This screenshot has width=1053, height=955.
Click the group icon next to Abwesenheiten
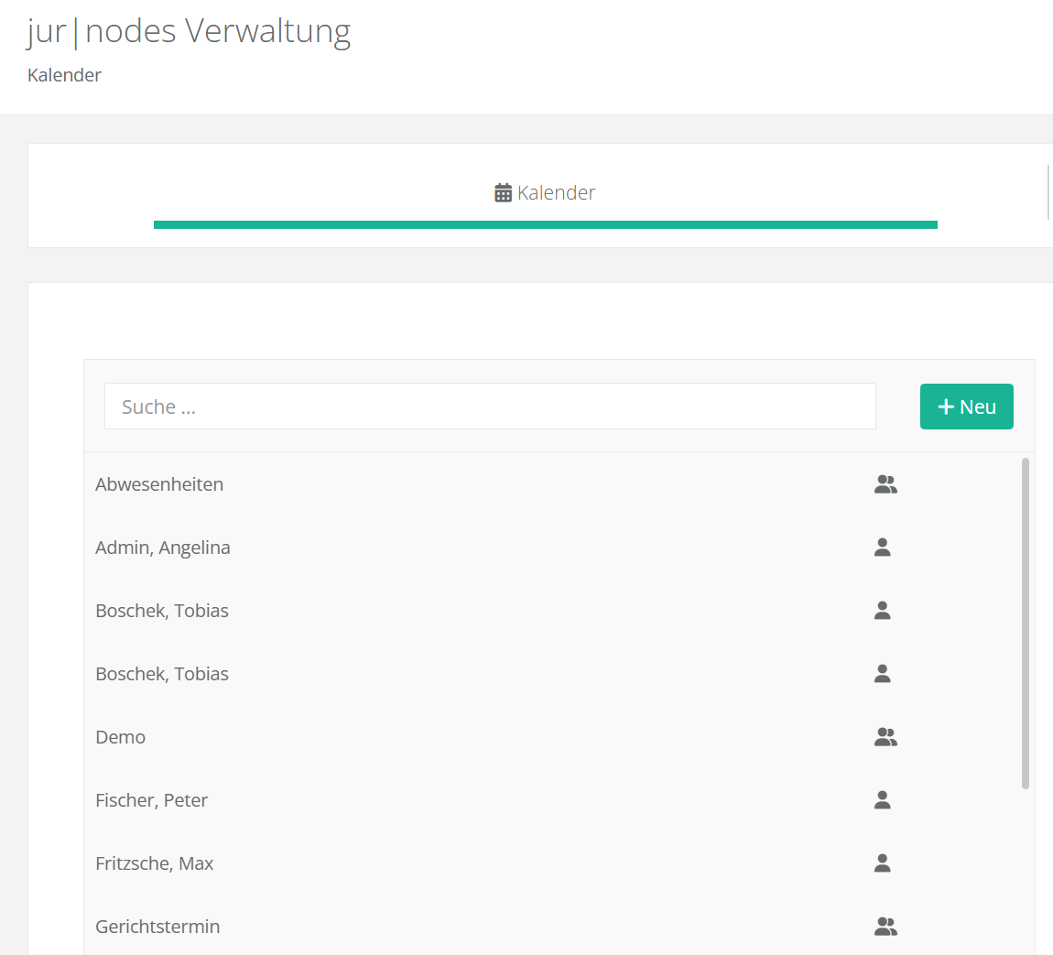coord(885,484)
